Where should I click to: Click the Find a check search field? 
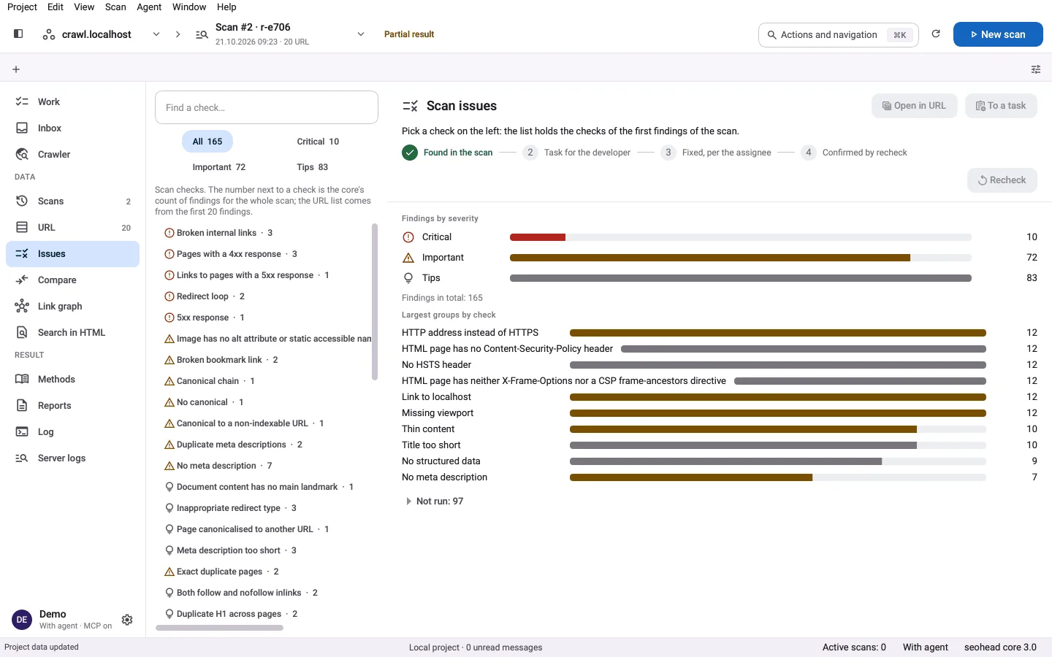(x=267, y=107)
